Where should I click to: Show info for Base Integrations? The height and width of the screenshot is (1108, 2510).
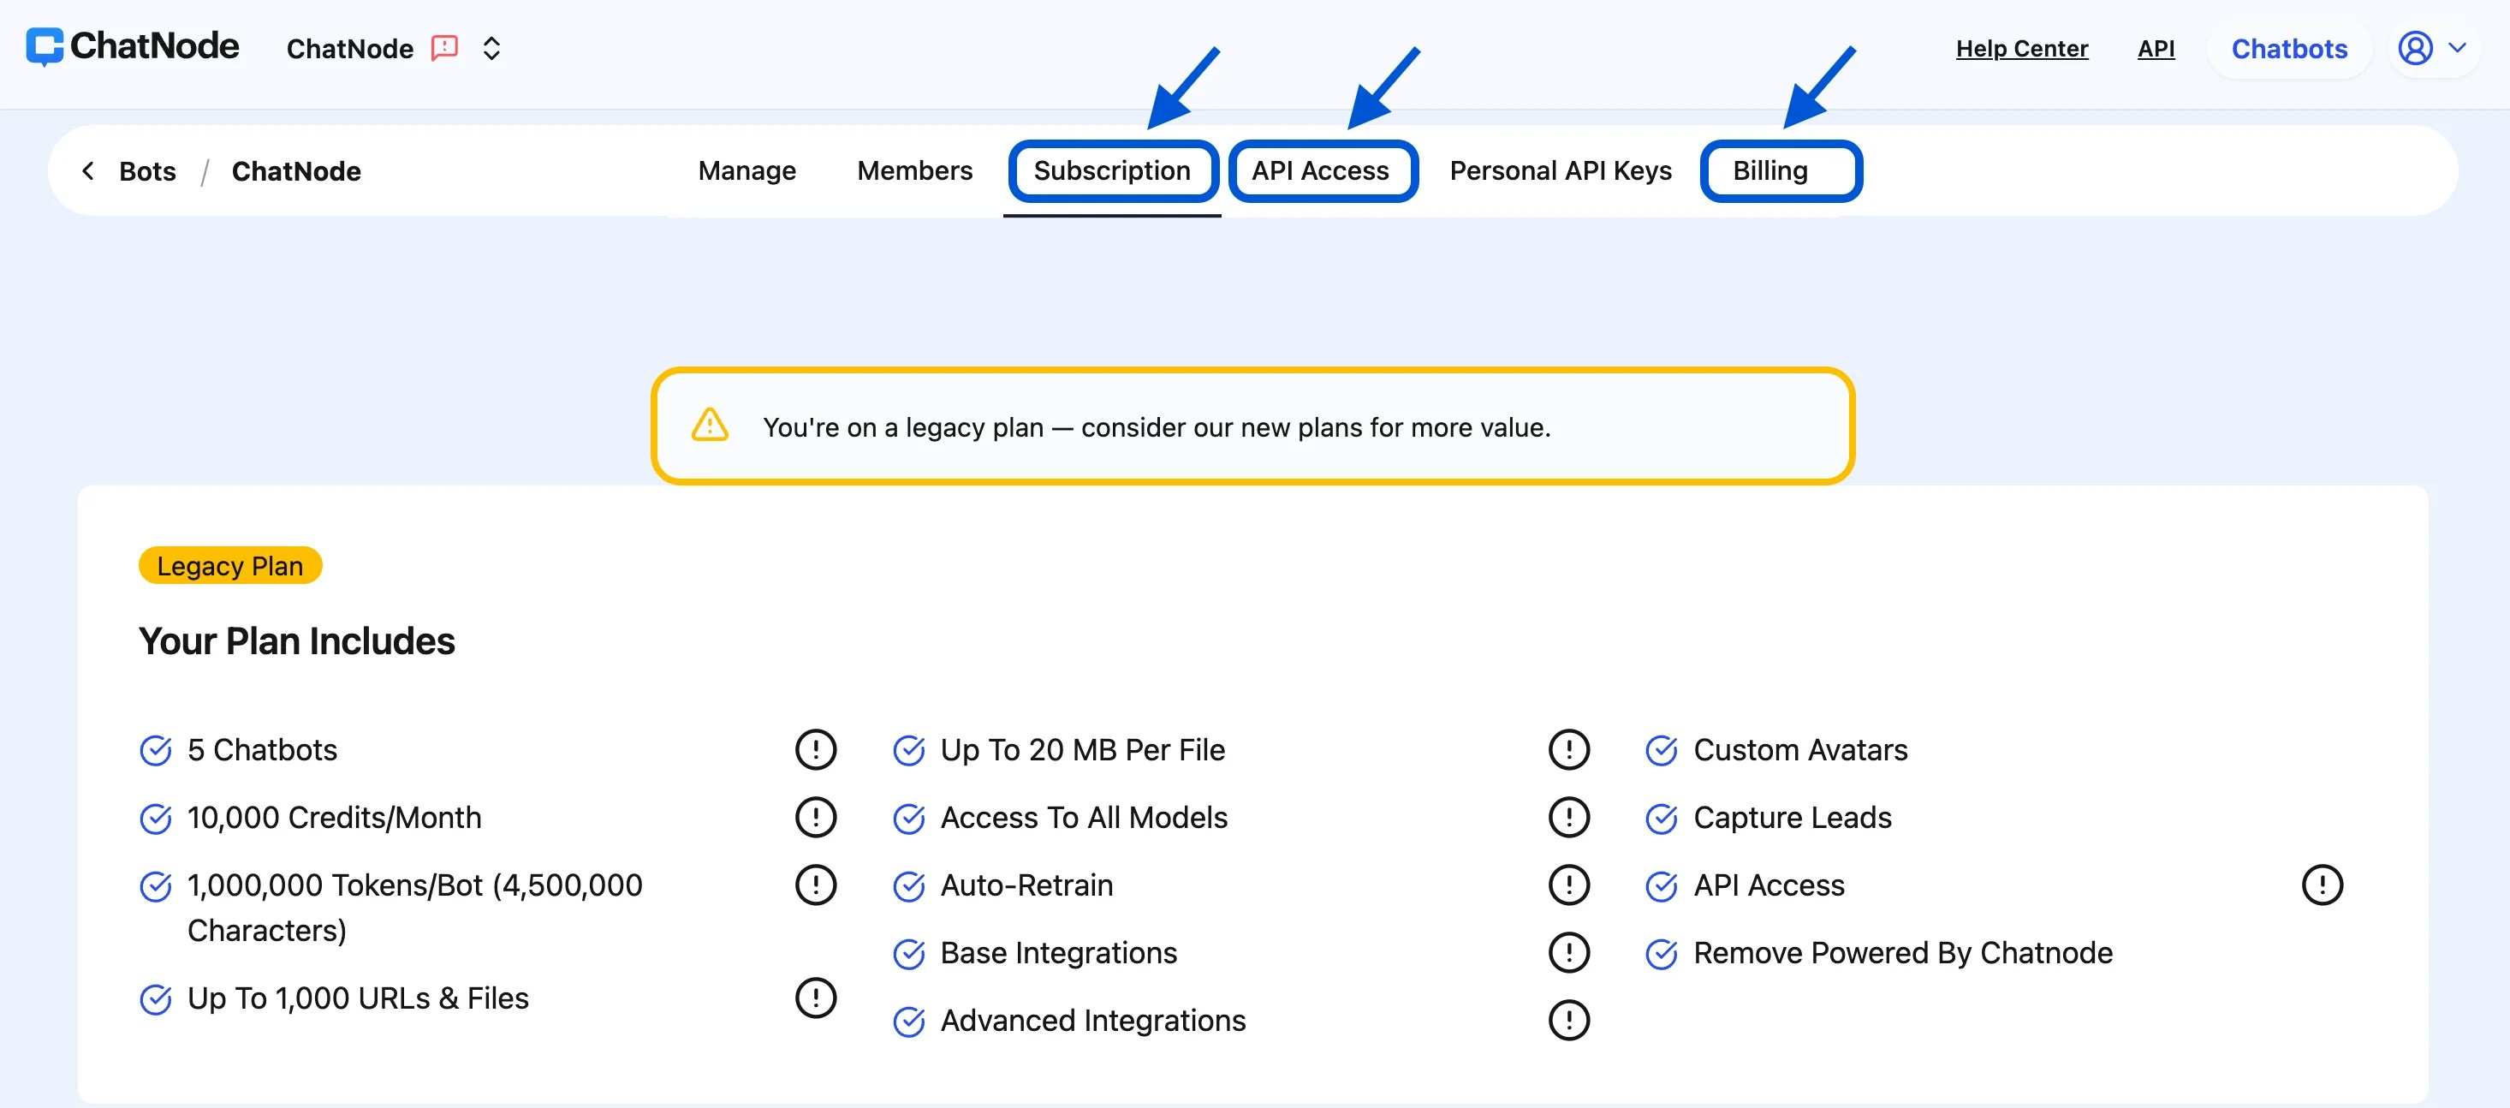click(1568, 952)
